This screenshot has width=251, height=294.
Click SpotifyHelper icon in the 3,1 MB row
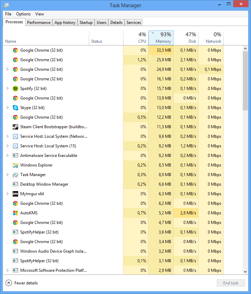(x=15, y=260)
